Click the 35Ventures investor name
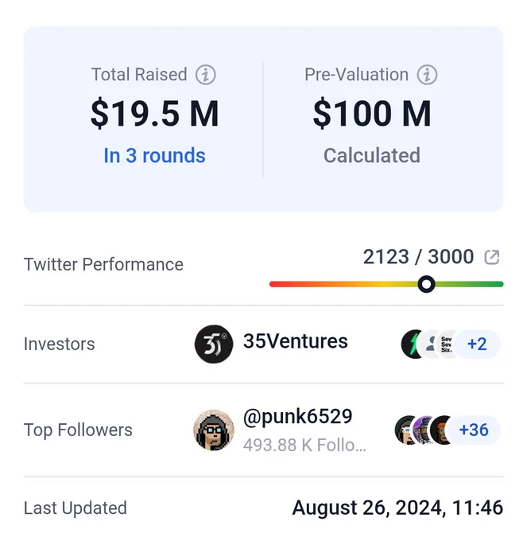This screenshot has height=541, width=527. click(296, 341)
